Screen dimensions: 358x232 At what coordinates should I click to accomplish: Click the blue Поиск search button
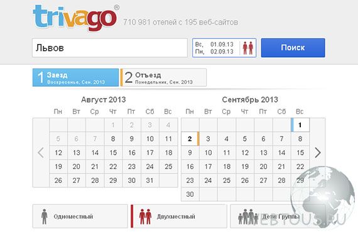point(293,48)
